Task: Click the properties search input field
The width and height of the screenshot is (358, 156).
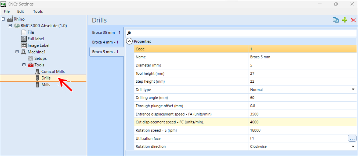Action: [241, 33]
